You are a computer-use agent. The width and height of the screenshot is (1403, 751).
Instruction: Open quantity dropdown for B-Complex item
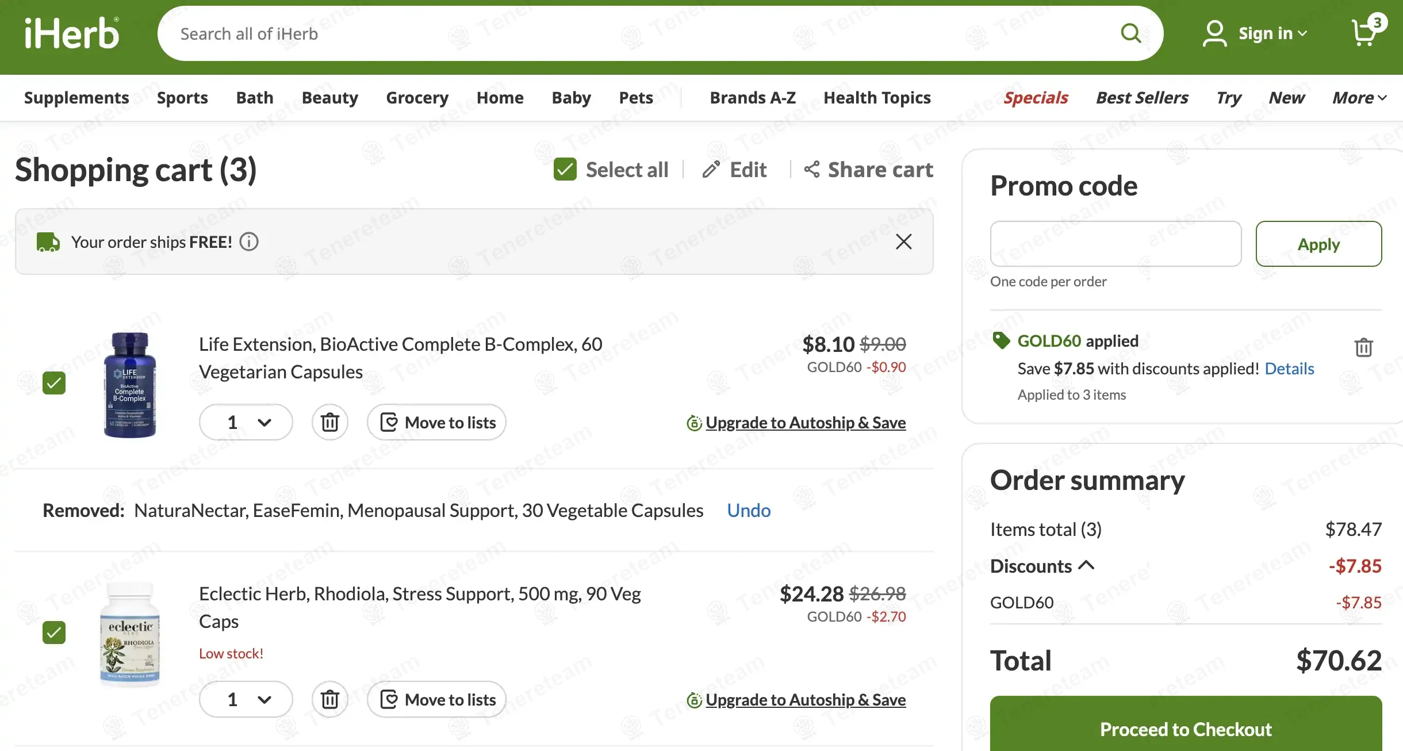click(x=246, y=423)
